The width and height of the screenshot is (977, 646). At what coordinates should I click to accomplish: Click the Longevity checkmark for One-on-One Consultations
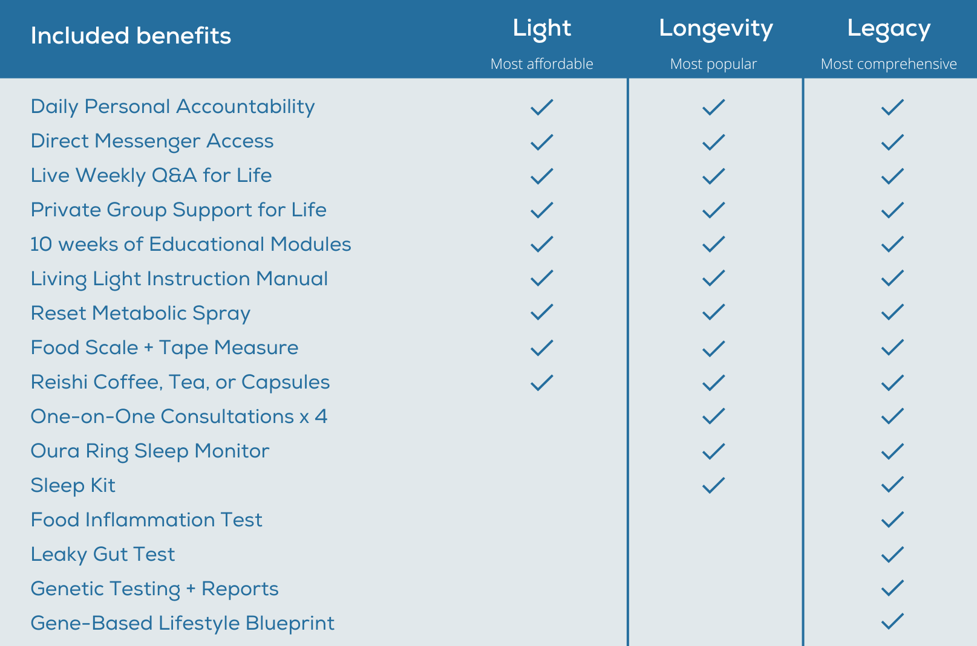(713, 416)
